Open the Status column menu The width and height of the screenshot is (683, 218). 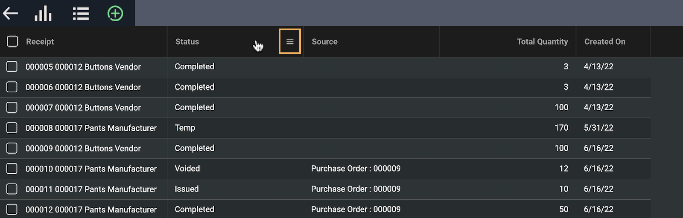click(290, 41)
